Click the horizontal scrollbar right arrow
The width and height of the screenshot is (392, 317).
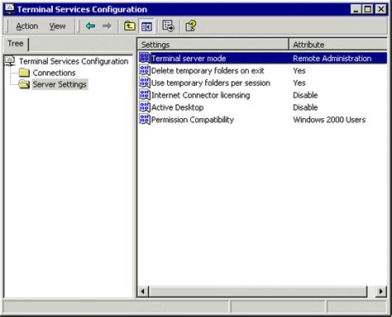point(380,291)
